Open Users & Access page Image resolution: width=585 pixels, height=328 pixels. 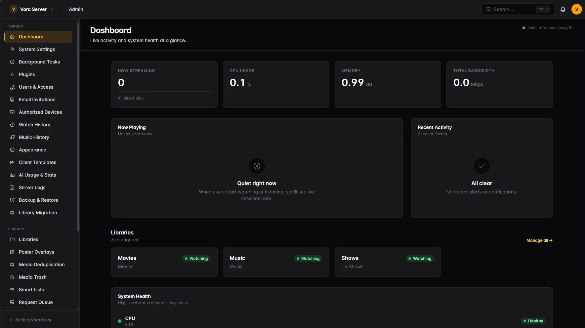tap(38, 87)
